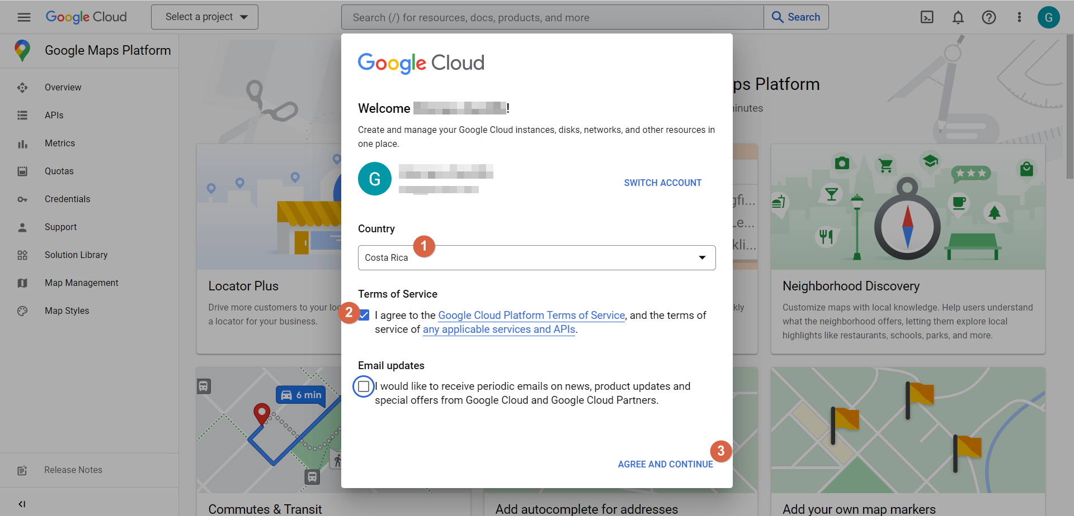Open the three-dot settings menu in header
This screenshot has height=516, width=1074.
pos(1019,17)
